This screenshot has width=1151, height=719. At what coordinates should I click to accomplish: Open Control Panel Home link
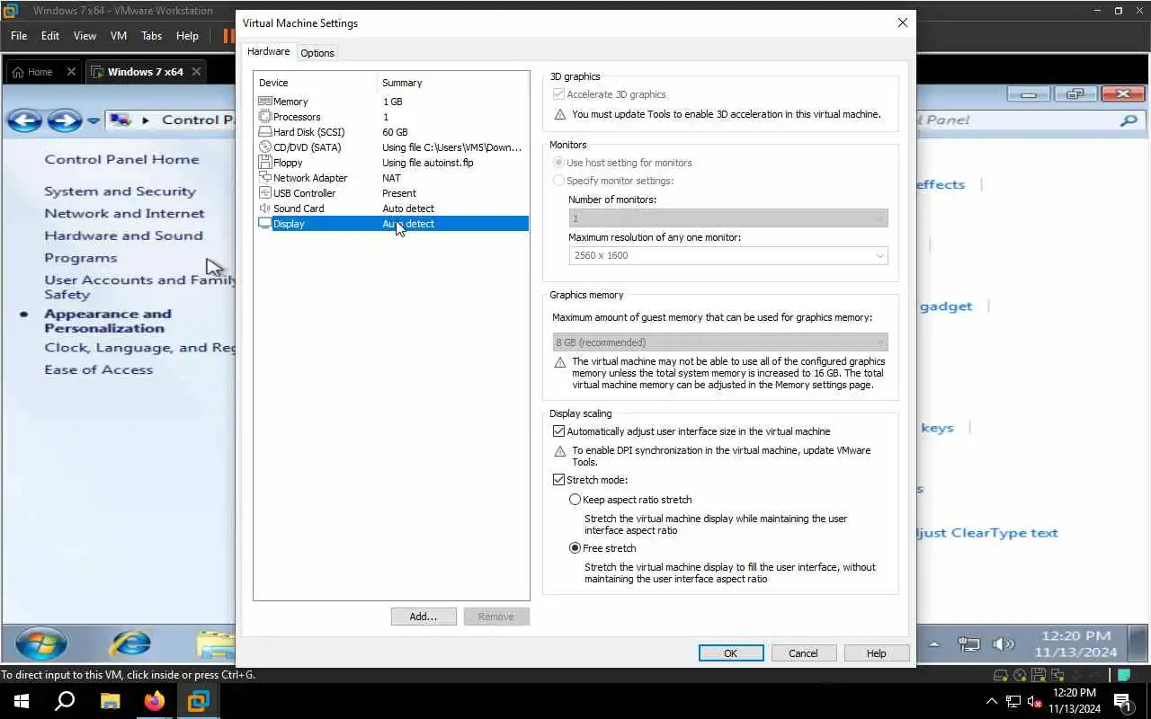(121, 159)
